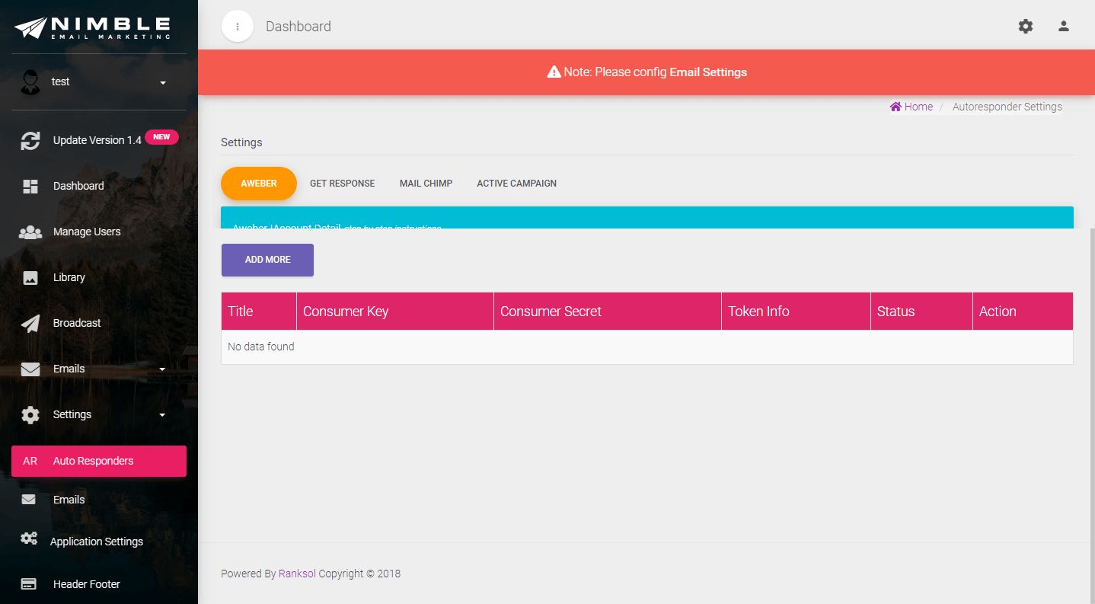Click the envelope icon under Auto Responders
The width and height of the screenshot is (1095, 604).
tap(29, 500)
